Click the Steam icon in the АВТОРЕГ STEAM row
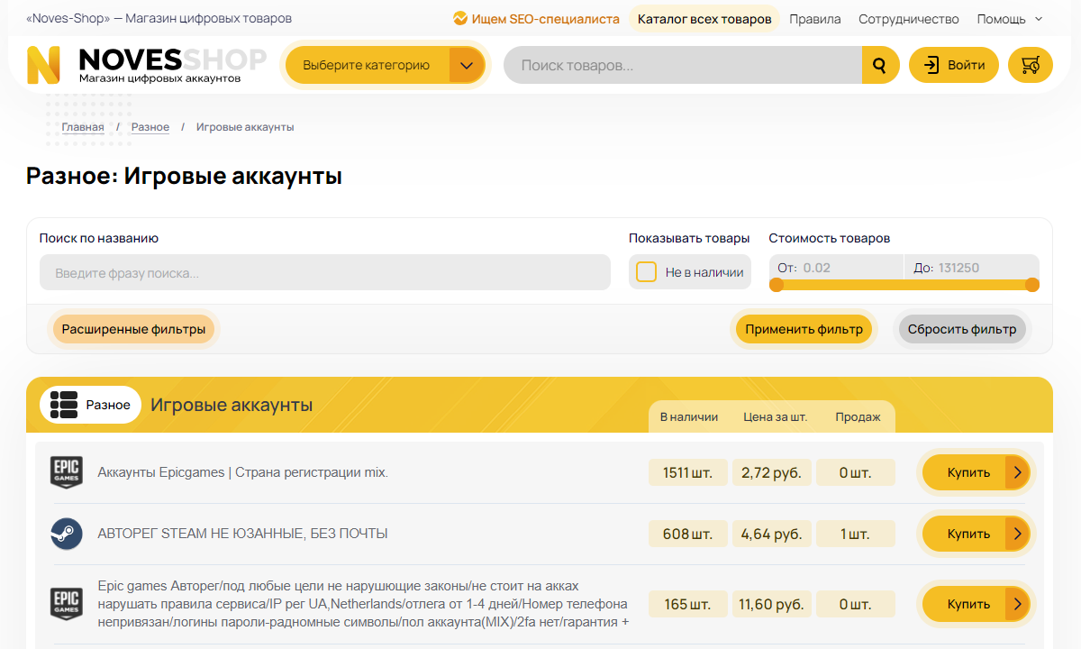This screenshot has width=1081, height=649. (66, 534)
